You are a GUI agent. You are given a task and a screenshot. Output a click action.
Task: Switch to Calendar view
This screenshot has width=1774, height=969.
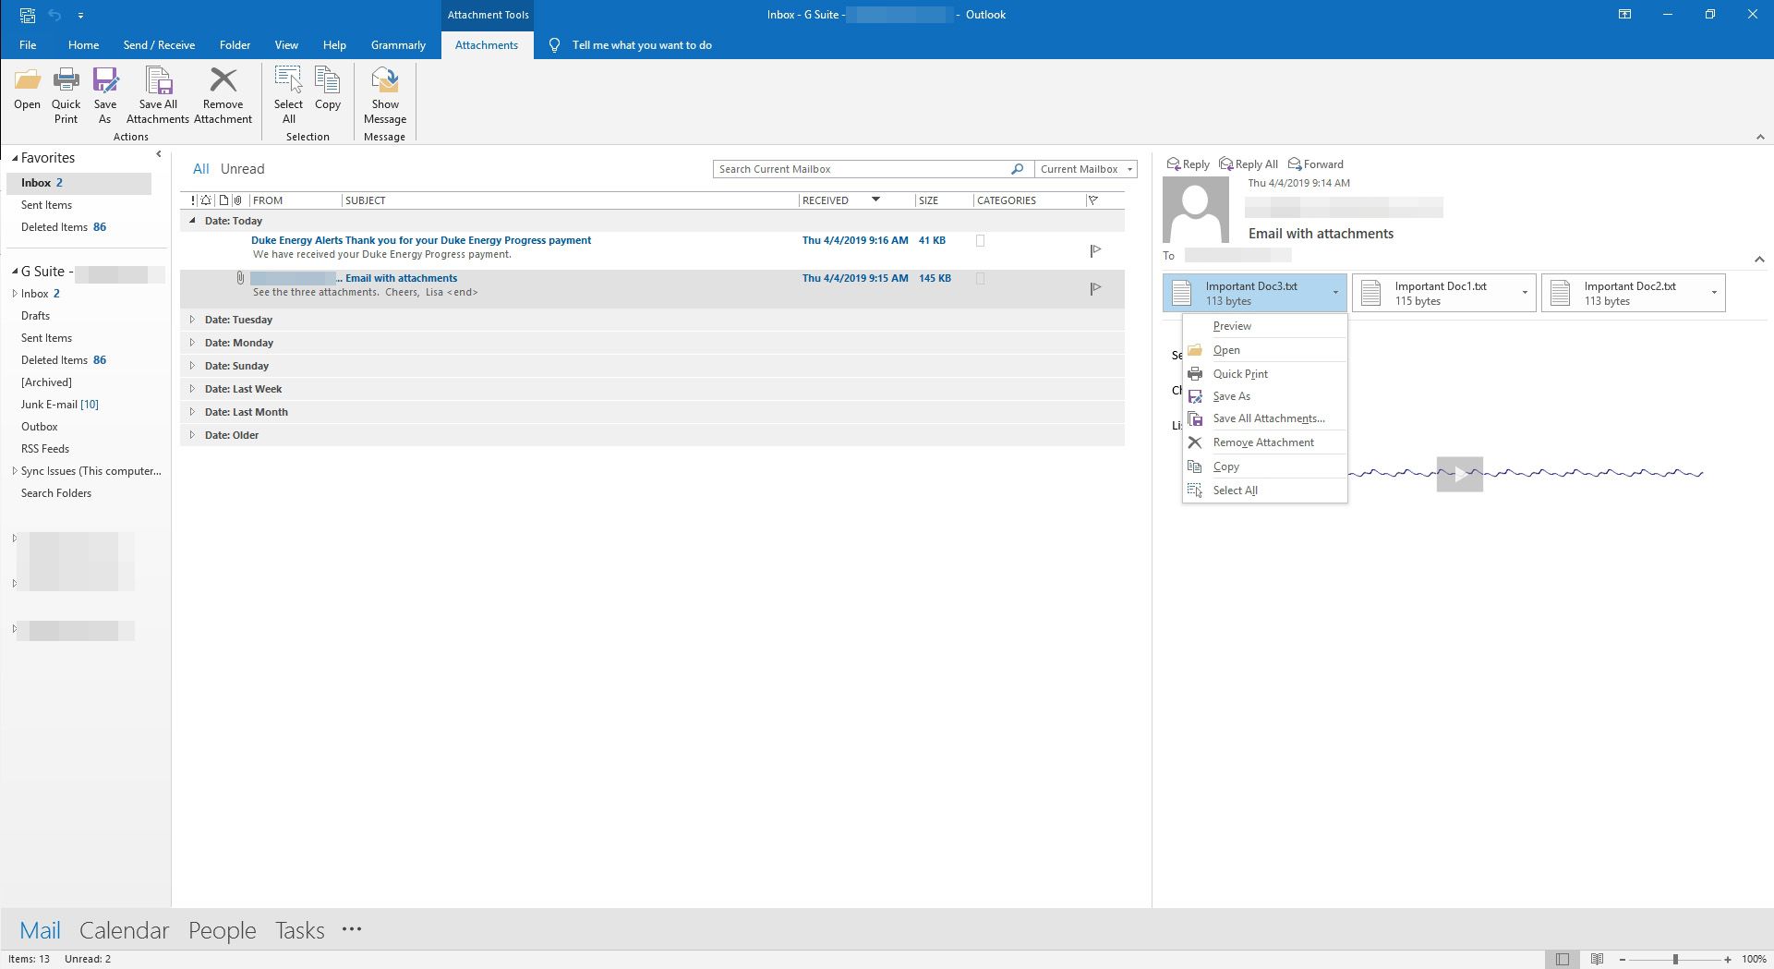pyautogui.click(x=124, y=929)
